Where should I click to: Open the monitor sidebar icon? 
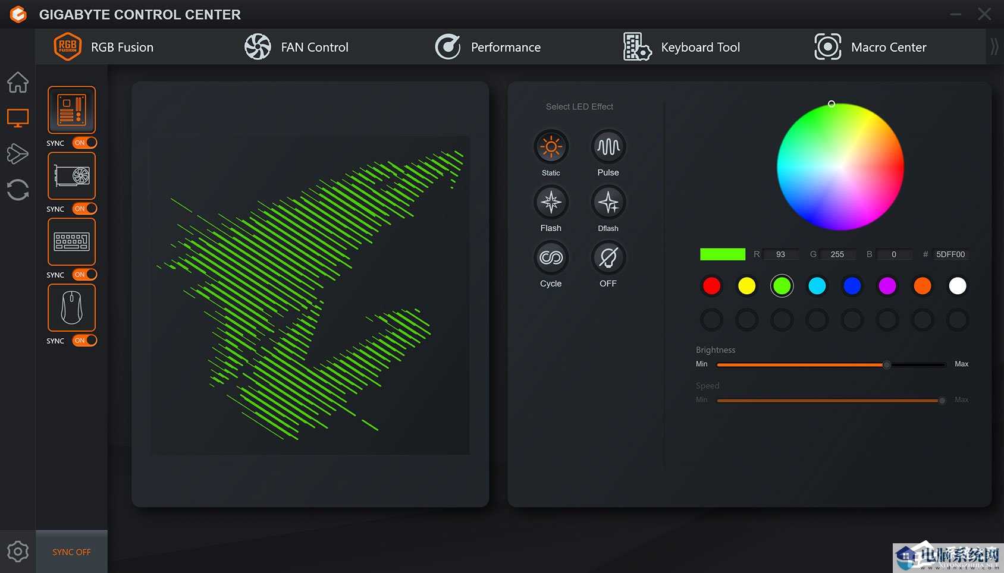(18, 118)
